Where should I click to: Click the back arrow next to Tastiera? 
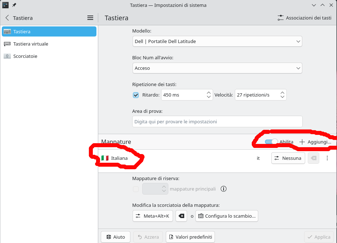pyautogui.click(x=7, y=18)
